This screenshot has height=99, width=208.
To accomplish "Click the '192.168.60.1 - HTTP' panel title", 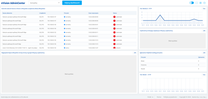I will (145, 75).
